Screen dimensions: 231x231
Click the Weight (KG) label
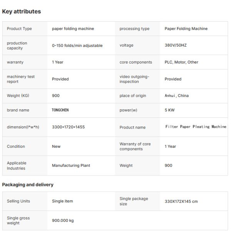tap(18, 95)
